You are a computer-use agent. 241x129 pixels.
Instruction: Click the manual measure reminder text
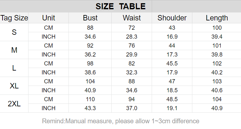click(x=121, y=121)
